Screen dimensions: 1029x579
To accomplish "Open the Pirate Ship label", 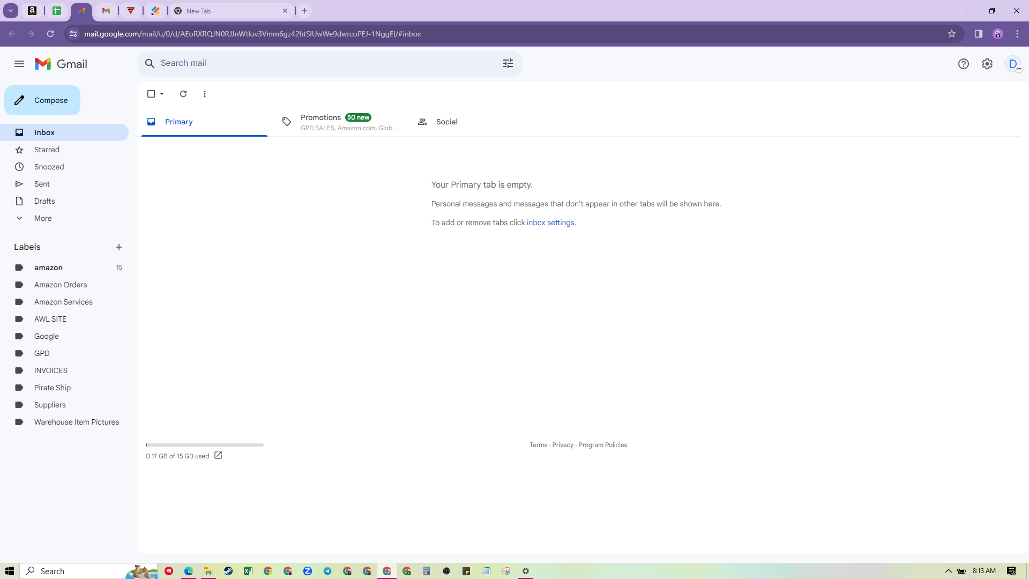I will coord(64,388).
